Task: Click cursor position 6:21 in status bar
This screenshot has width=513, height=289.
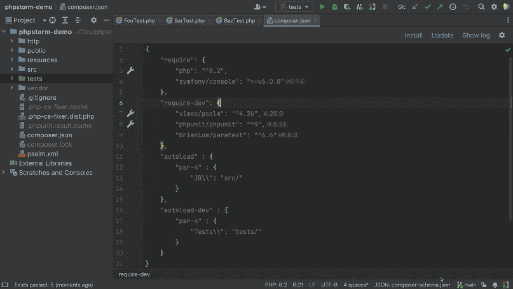Action: coord(298,285)
